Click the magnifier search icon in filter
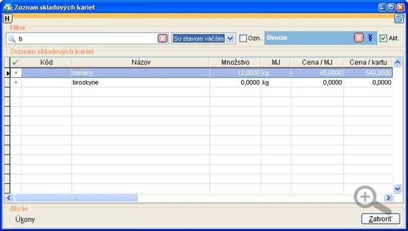The height and width of the screenshot is (231, 408). tap(12, 38)
